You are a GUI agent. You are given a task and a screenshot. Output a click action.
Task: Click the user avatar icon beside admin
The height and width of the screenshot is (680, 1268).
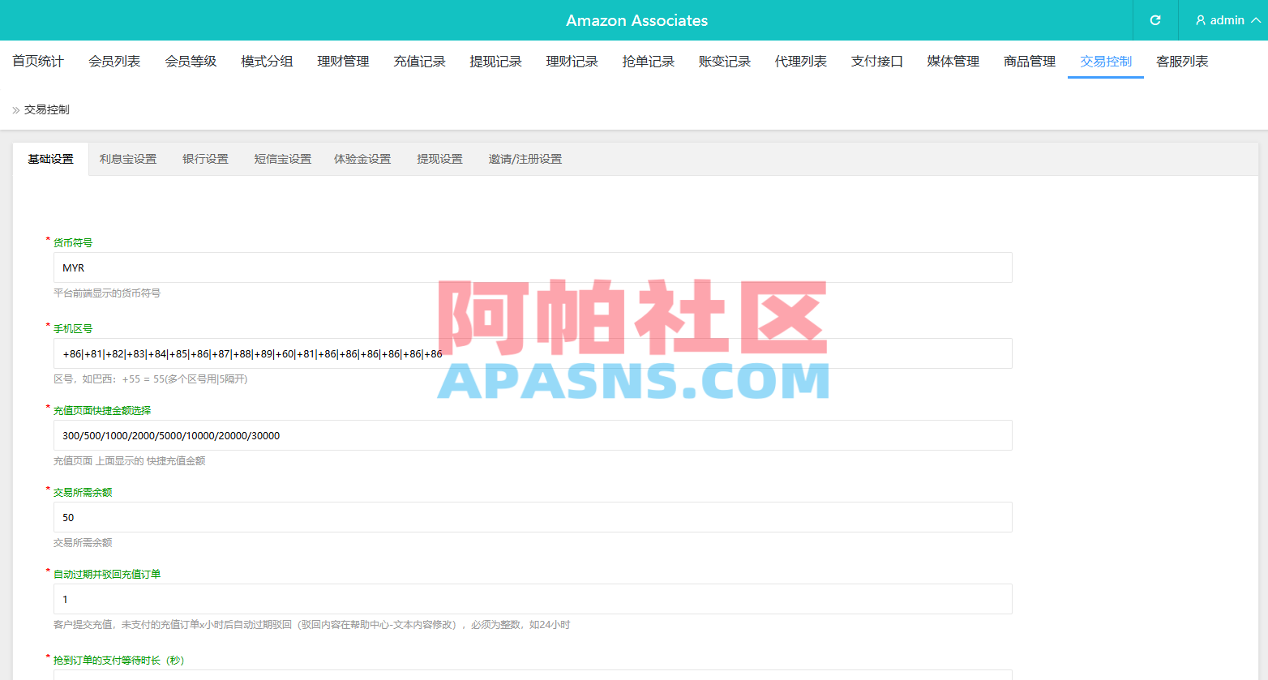(x=1201, y=20)
